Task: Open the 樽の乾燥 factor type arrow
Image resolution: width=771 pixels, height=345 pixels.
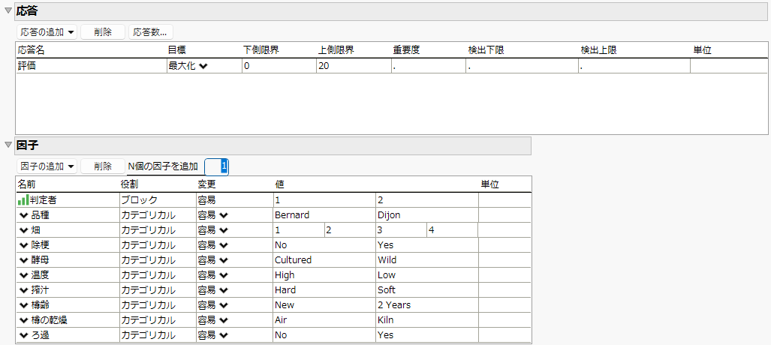Action: (x=23, y=320)
